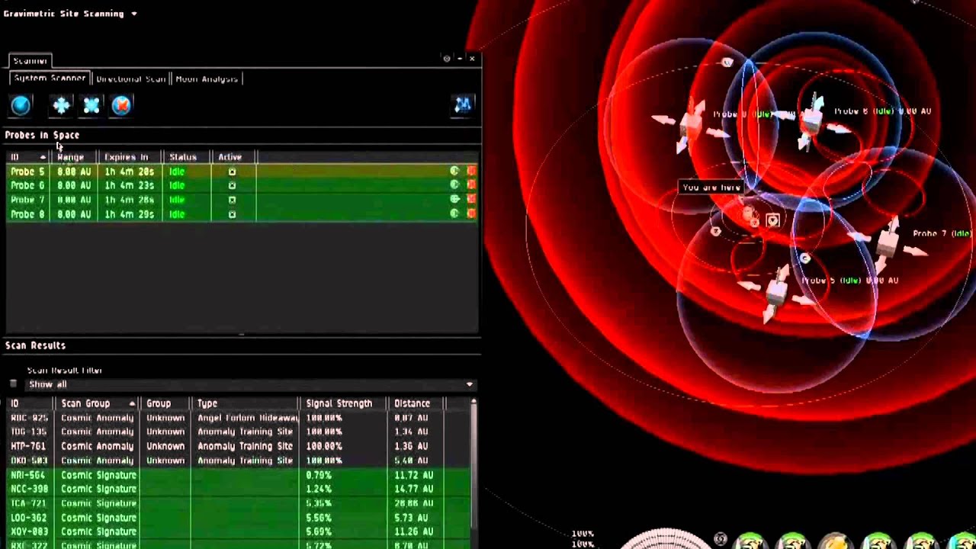The image size is (976, 549).
Task: Click the Status column header in probes list
Action: click(187, 157)
